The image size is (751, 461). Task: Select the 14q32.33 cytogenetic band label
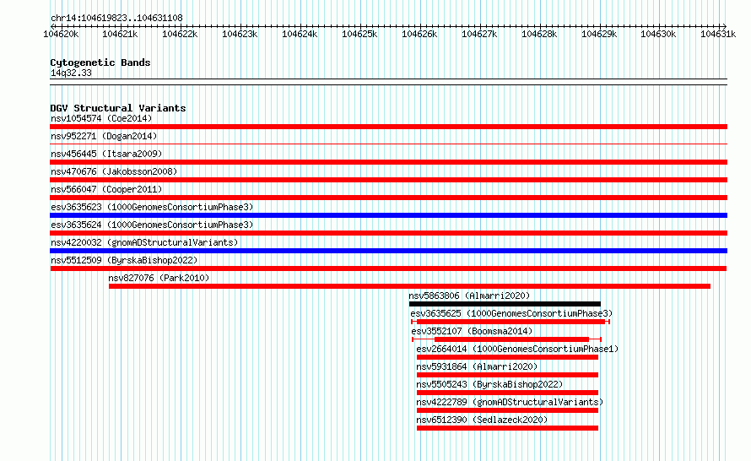point(71,73)
